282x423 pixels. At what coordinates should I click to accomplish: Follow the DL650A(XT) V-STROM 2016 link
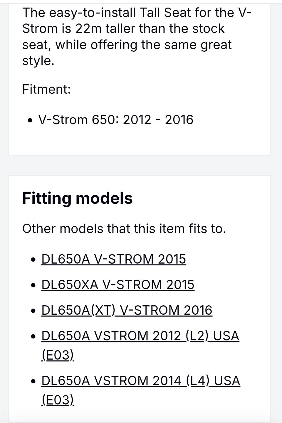click(127, 310)
